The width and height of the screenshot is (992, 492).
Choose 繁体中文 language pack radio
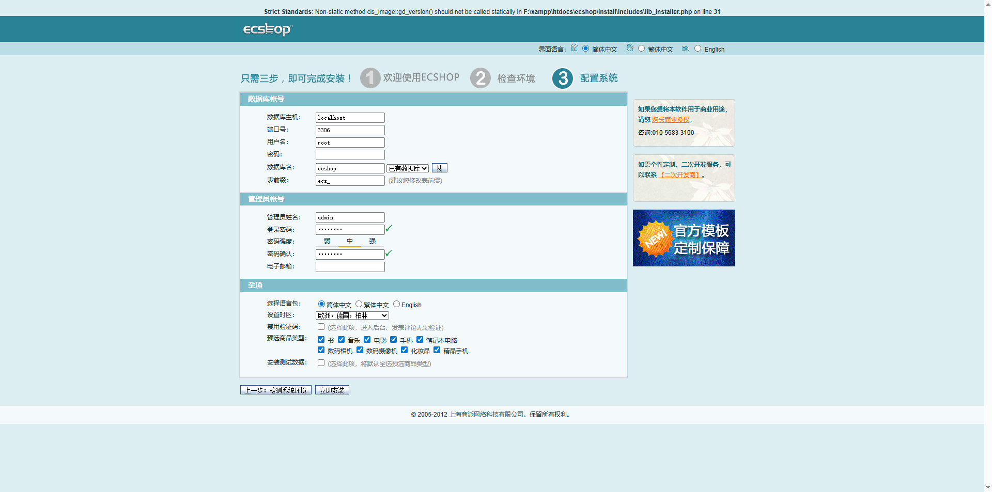(359, 304)
